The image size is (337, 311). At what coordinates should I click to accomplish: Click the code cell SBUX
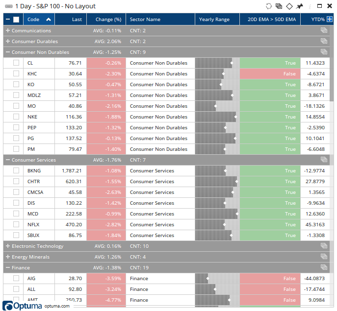[x=39, y=235]
